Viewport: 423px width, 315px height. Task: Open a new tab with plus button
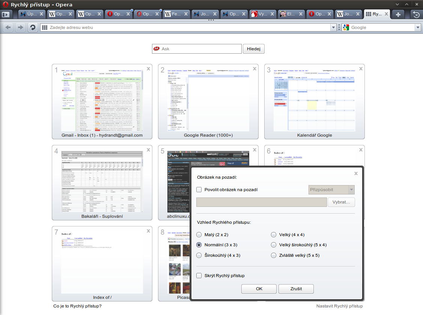point(398,14)
